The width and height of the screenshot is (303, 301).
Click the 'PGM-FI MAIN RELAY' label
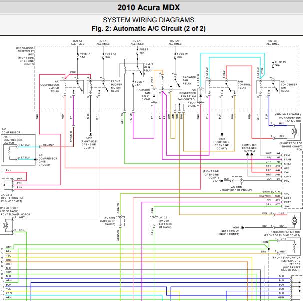pyautogui.click(x=148, y=67)
